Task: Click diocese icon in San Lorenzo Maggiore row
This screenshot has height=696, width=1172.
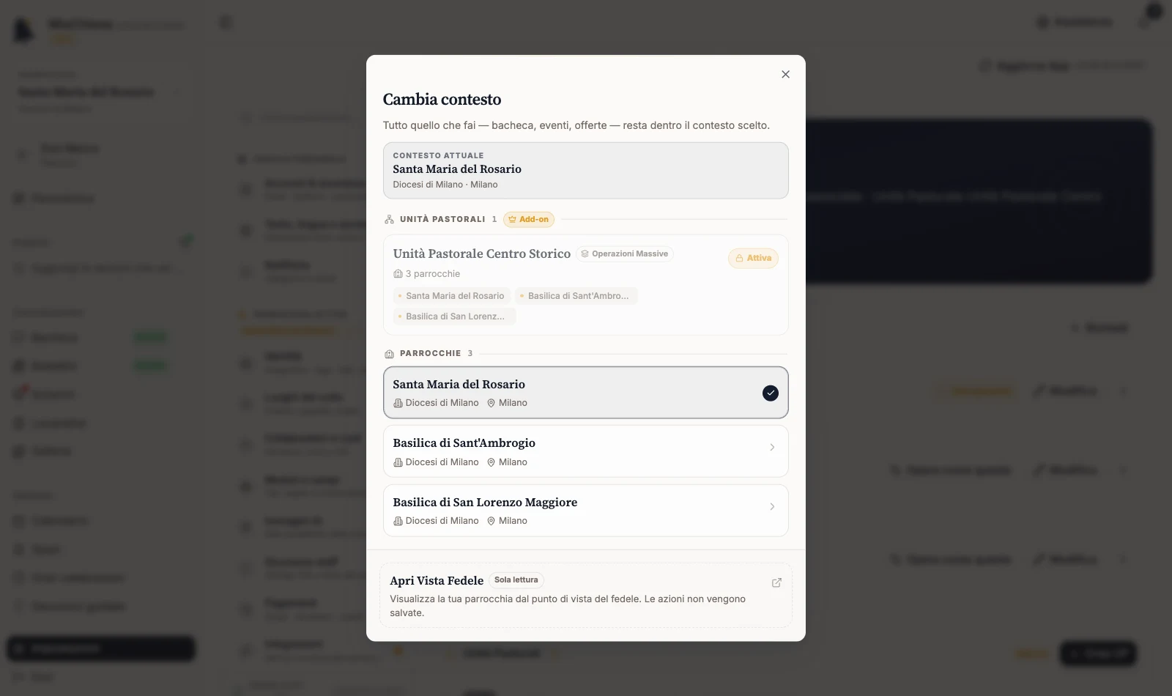Action: pos(398,521)
